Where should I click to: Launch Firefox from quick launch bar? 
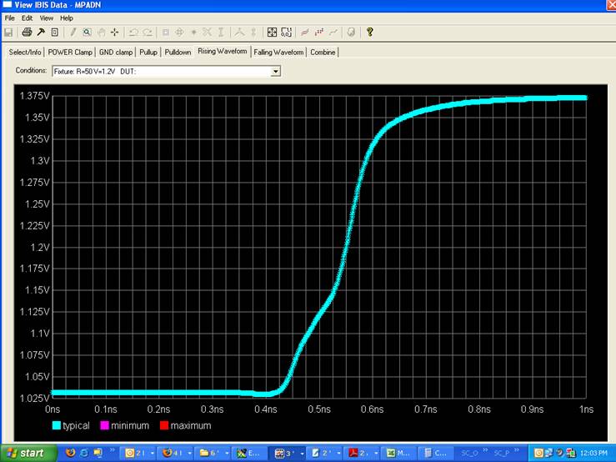(71, 453)
